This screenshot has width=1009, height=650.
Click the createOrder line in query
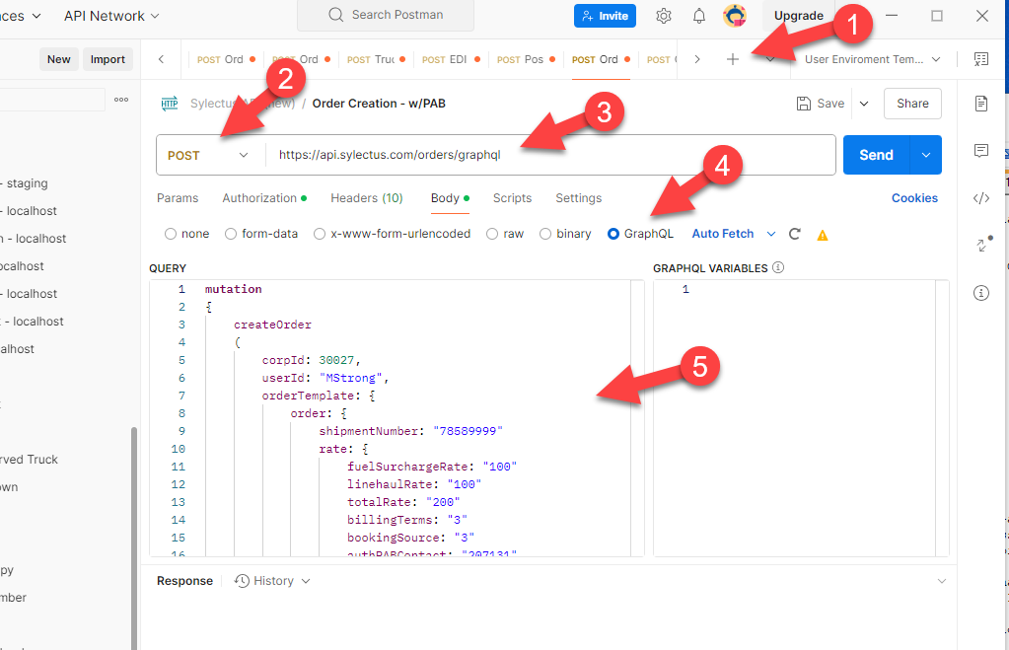pos(272,325)
